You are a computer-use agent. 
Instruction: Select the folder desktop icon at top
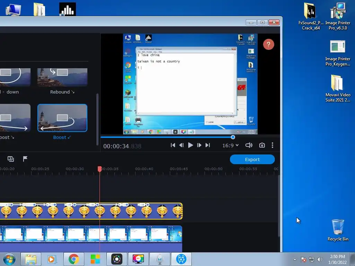point(40,9)
